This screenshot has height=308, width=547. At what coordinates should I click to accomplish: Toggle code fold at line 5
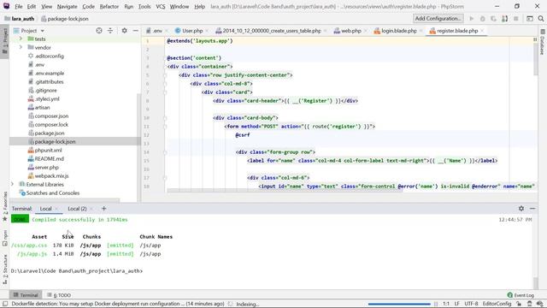[x=165, y=75]
